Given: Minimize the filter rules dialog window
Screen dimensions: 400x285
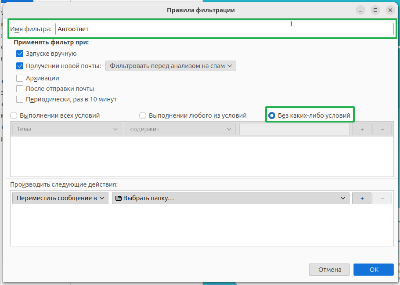Looking at the screenshot, I should pyautogui.click(x=360, y=10).
